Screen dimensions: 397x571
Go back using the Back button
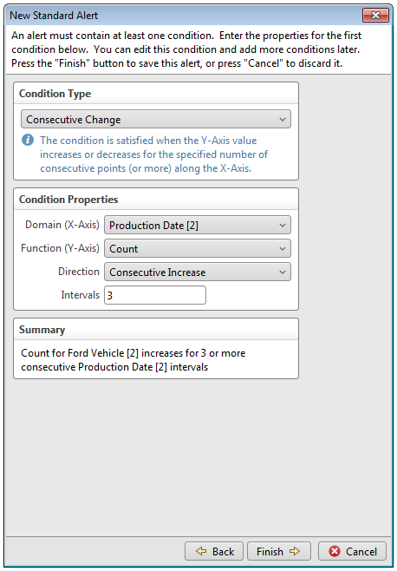214,551
